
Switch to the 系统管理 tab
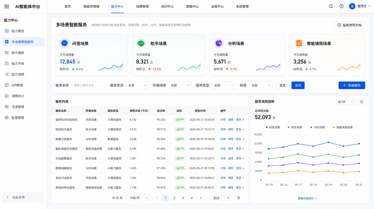coord(242,7)
